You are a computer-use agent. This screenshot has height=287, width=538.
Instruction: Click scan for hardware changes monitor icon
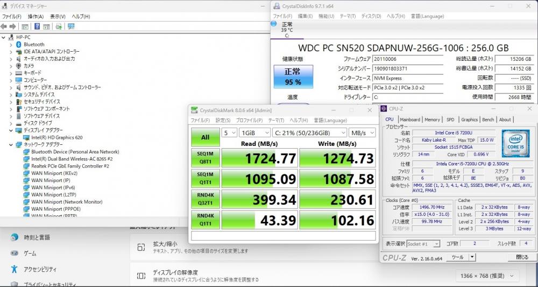click(x=71, y=26)
